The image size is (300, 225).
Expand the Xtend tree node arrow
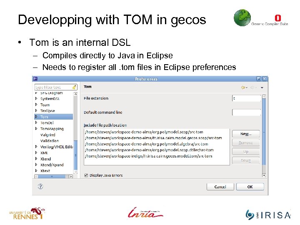36,159
